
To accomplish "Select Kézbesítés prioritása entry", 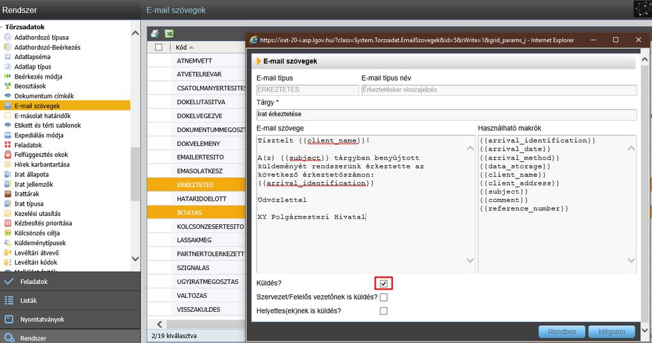I will 43,223.
